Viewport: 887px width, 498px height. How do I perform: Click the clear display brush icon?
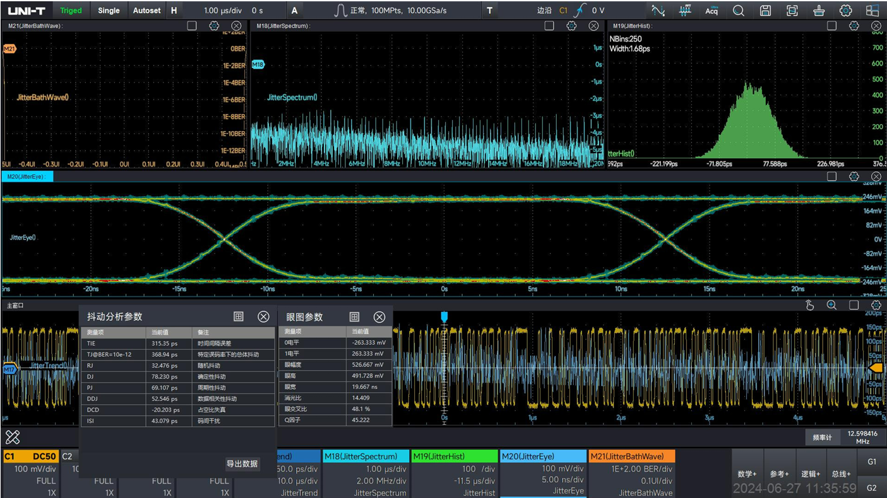(819, 10)
